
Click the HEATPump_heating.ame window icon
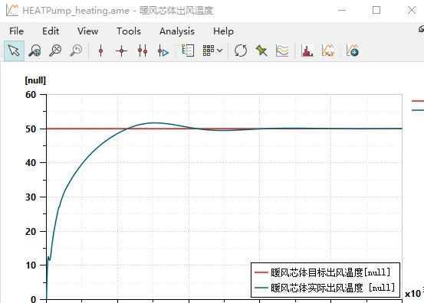pos(12,10)
